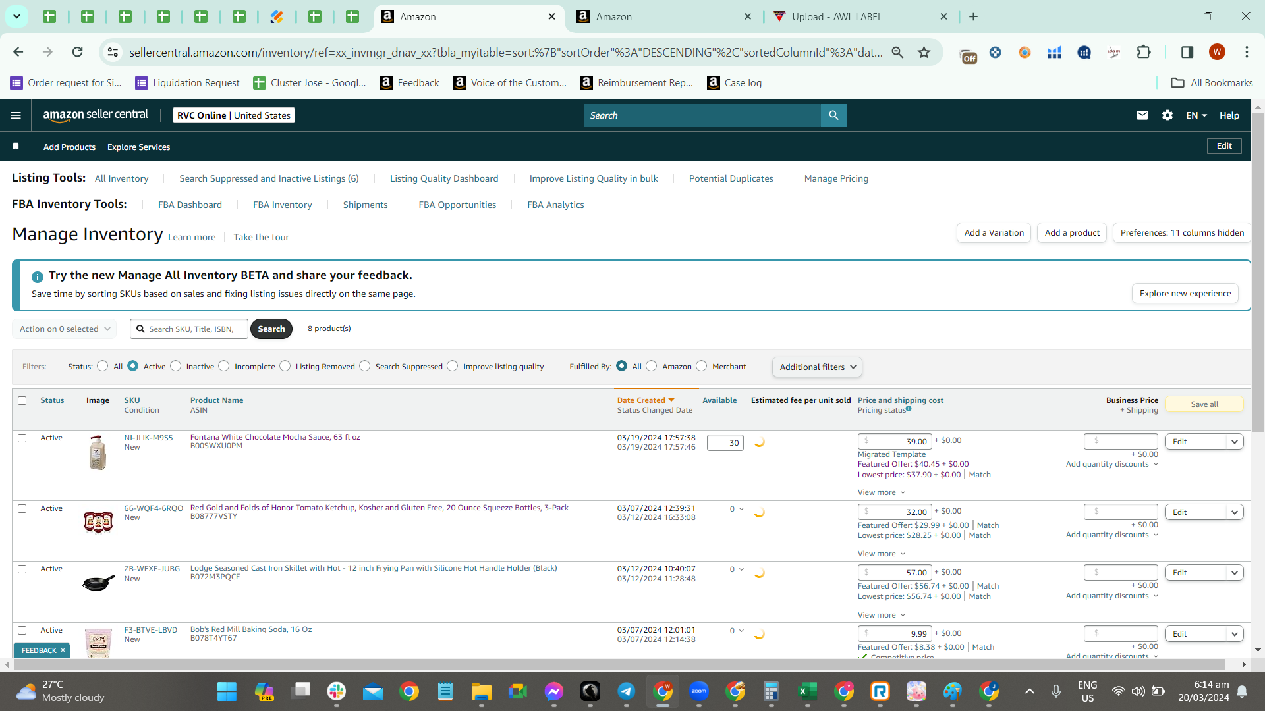Open the Shipments page
The height and width of the screenshot is (711, 1265).
(365, 205)
